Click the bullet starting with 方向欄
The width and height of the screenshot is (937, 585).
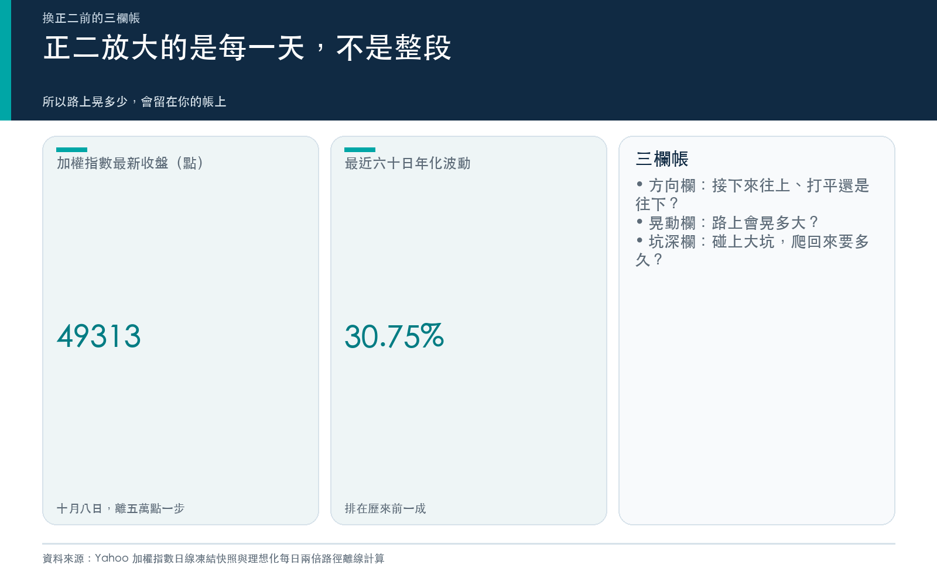753,195
